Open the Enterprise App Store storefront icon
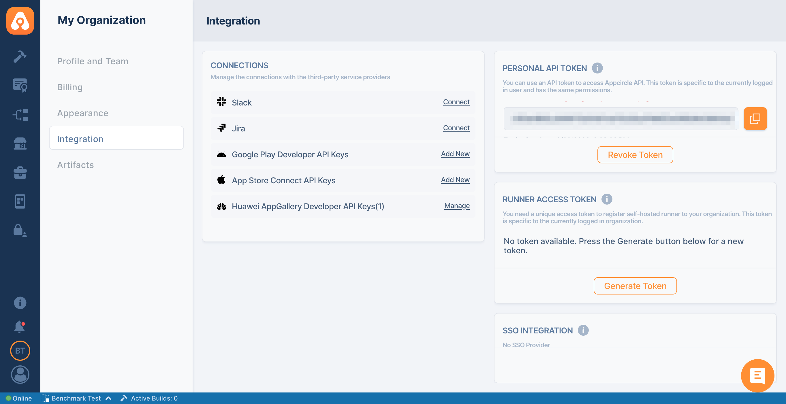The height and width of the screenshot is (404, 786). pyautogui.click(x=20, y=143)
